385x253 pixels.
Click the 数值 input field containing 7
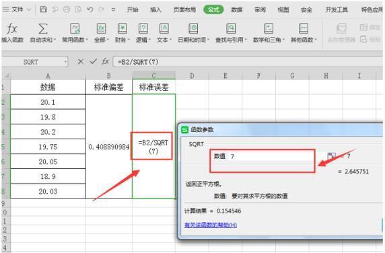click(271, 156)
